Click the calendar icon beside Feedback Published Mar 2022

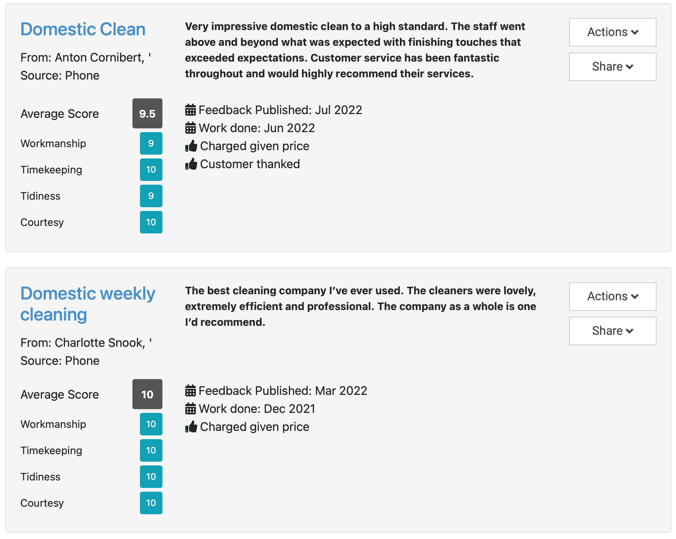[191, 391]
